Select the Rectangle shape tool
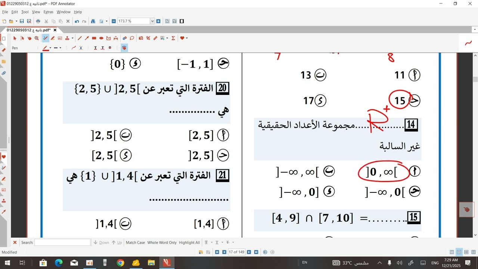The width and height of the screenshot is (478, 269). (94, 38)
